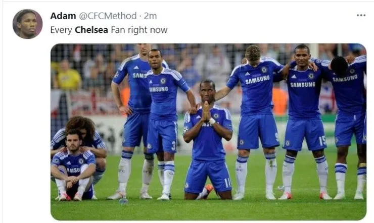Click the bold Chelsea keyword in tweet
374x223 pixels.
coord(91,30)
